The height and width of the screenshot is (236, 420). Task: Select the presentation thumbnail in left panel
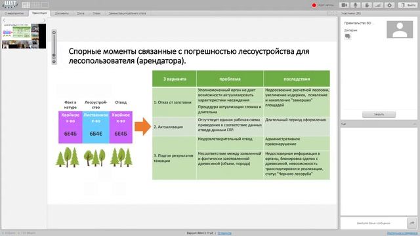pos(24,36)
